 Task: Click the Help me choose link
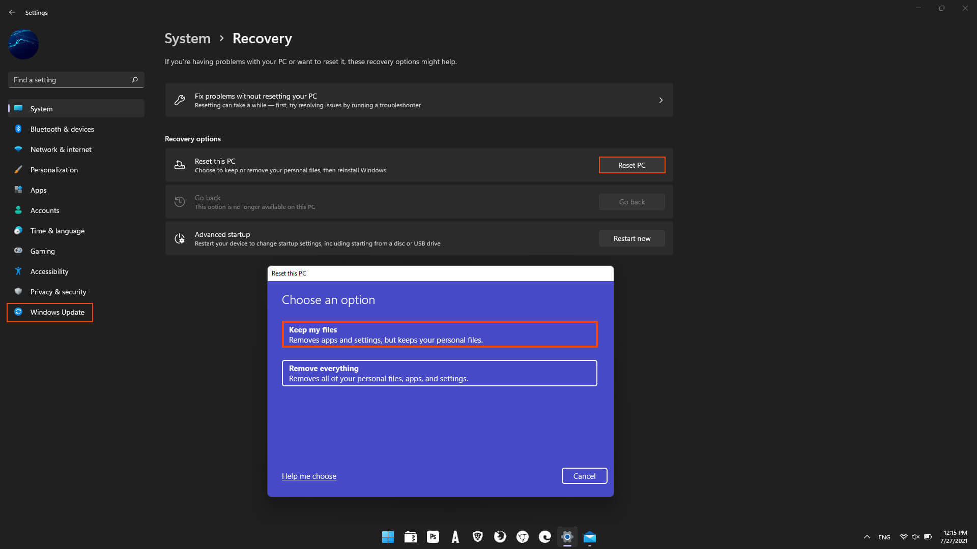pyautogui.click(x=309, y=476)
